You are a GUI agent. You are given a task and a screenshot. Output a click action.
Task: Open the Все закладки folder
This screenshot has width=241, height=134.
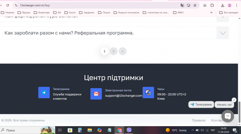[228, 13]
